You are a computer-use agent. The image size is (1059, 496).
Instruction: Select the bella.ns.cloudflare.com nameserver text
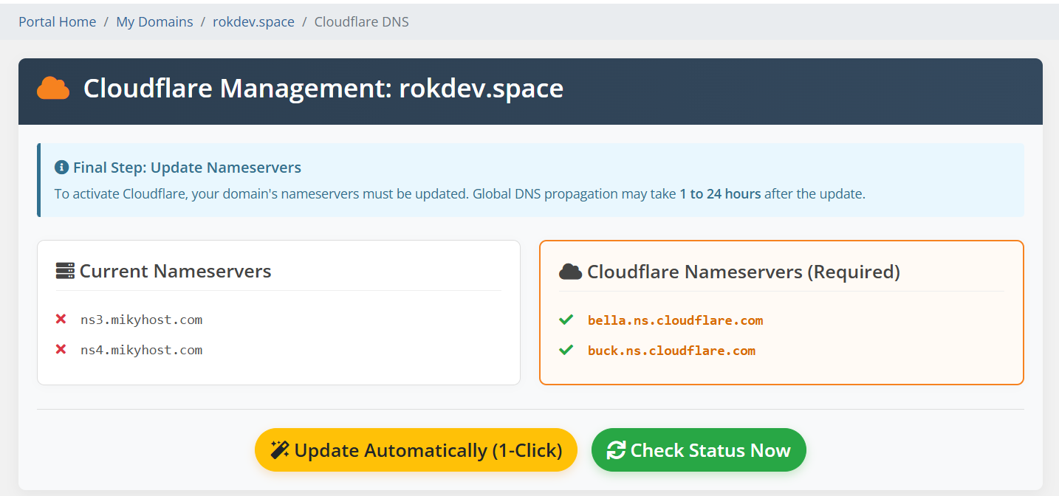click(675, 320)
